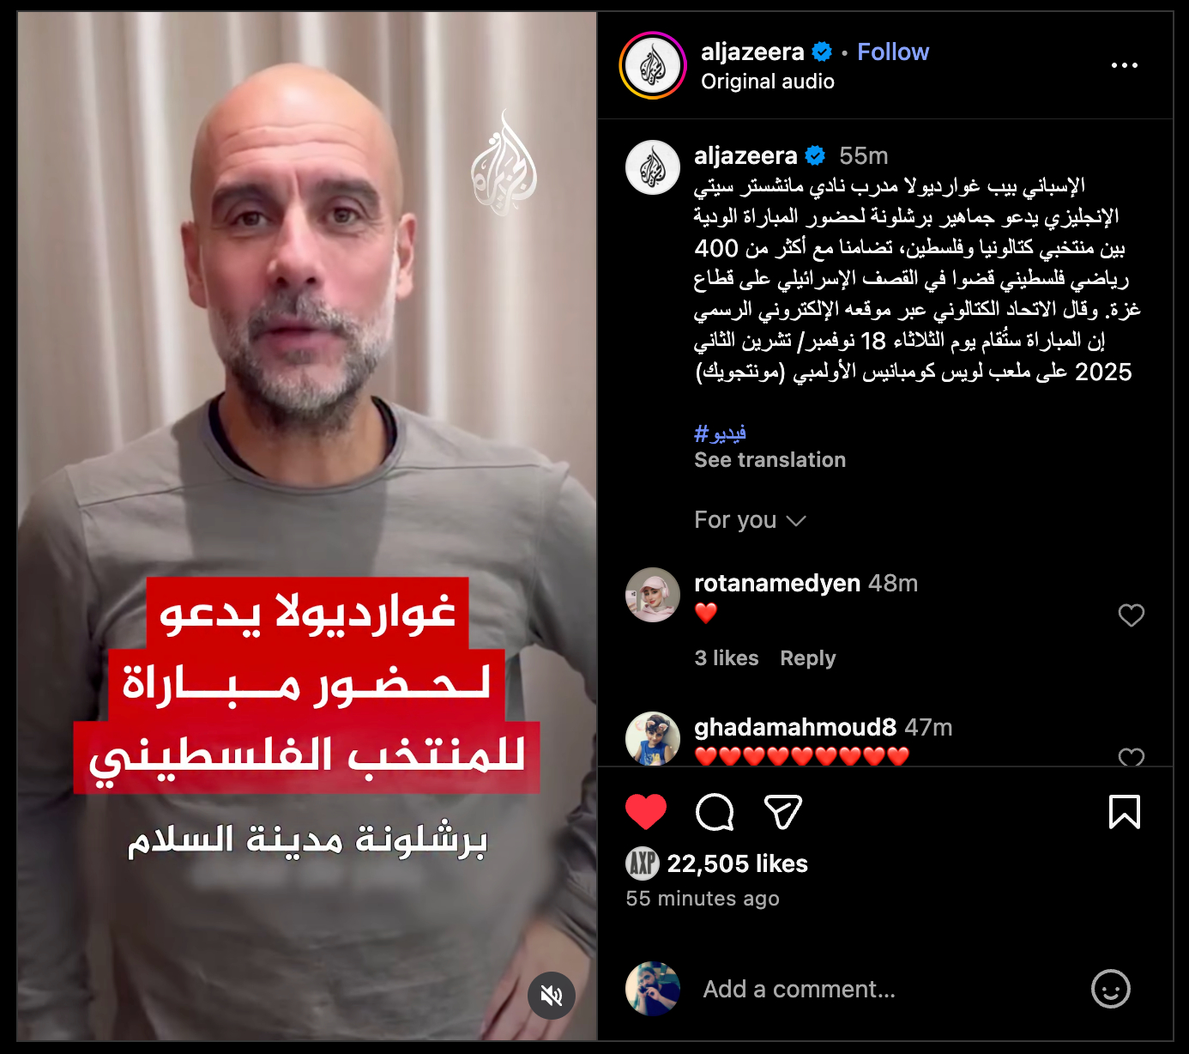Open ghadamahmoud8's profile from username
Screen dimensions: 1189x1054
click(795, 727)
